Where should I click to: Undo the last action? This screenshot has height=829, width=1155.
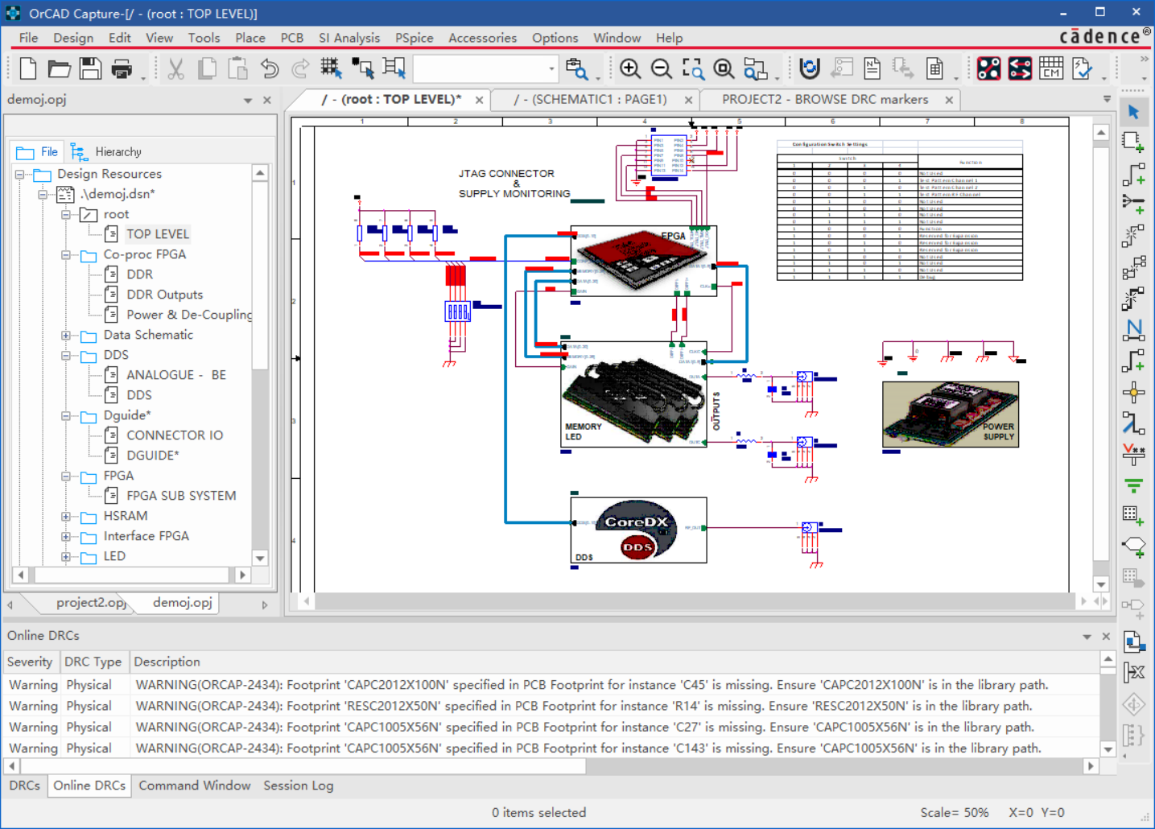click(270, 69)
